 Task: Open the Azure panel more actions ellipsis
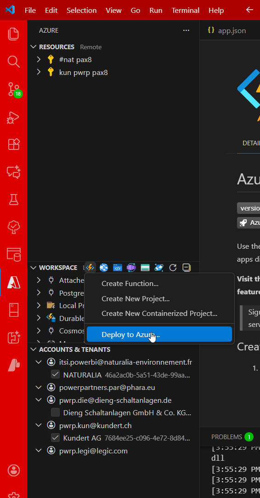coord(186,30)
